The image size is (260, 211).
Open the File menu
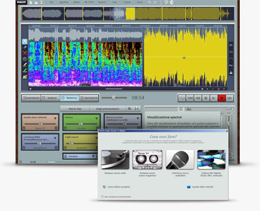(51, 2)
